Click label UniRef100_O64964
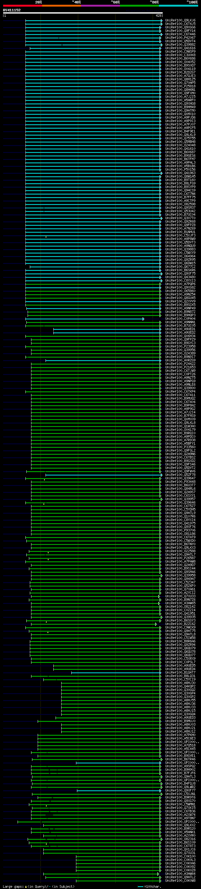The image size is (201, 889). (x=180, y=256)
